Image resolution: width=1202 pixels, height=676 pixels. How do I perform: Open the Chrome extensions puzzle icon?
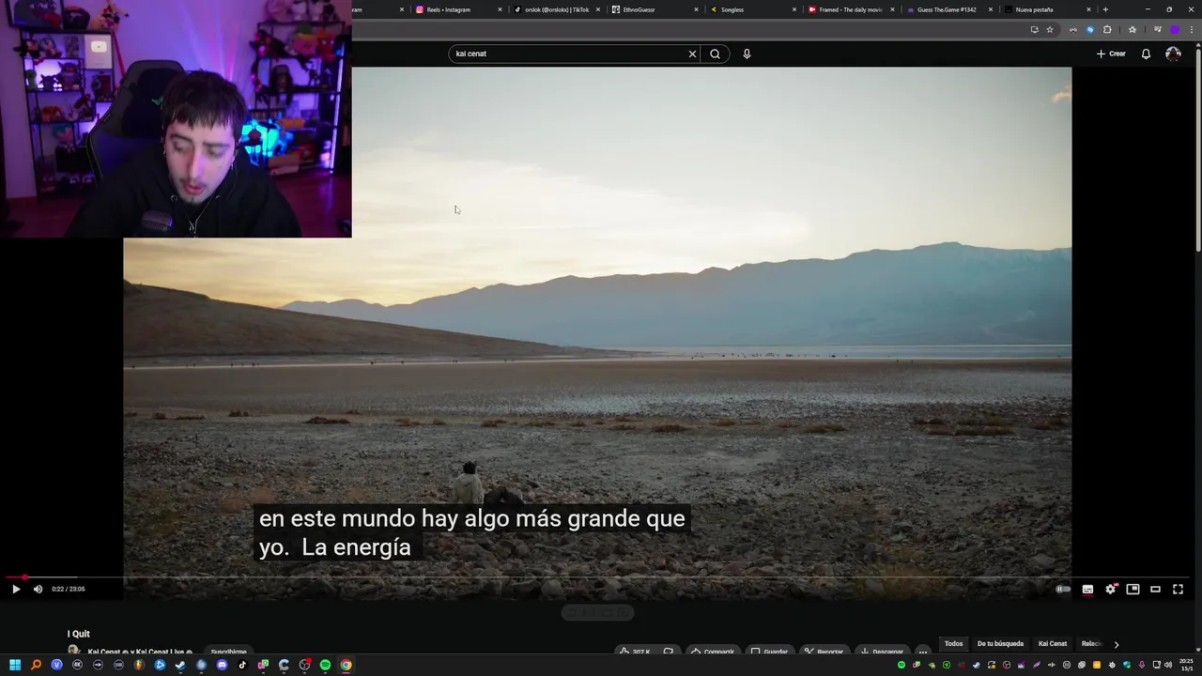tap(1107, 29)
